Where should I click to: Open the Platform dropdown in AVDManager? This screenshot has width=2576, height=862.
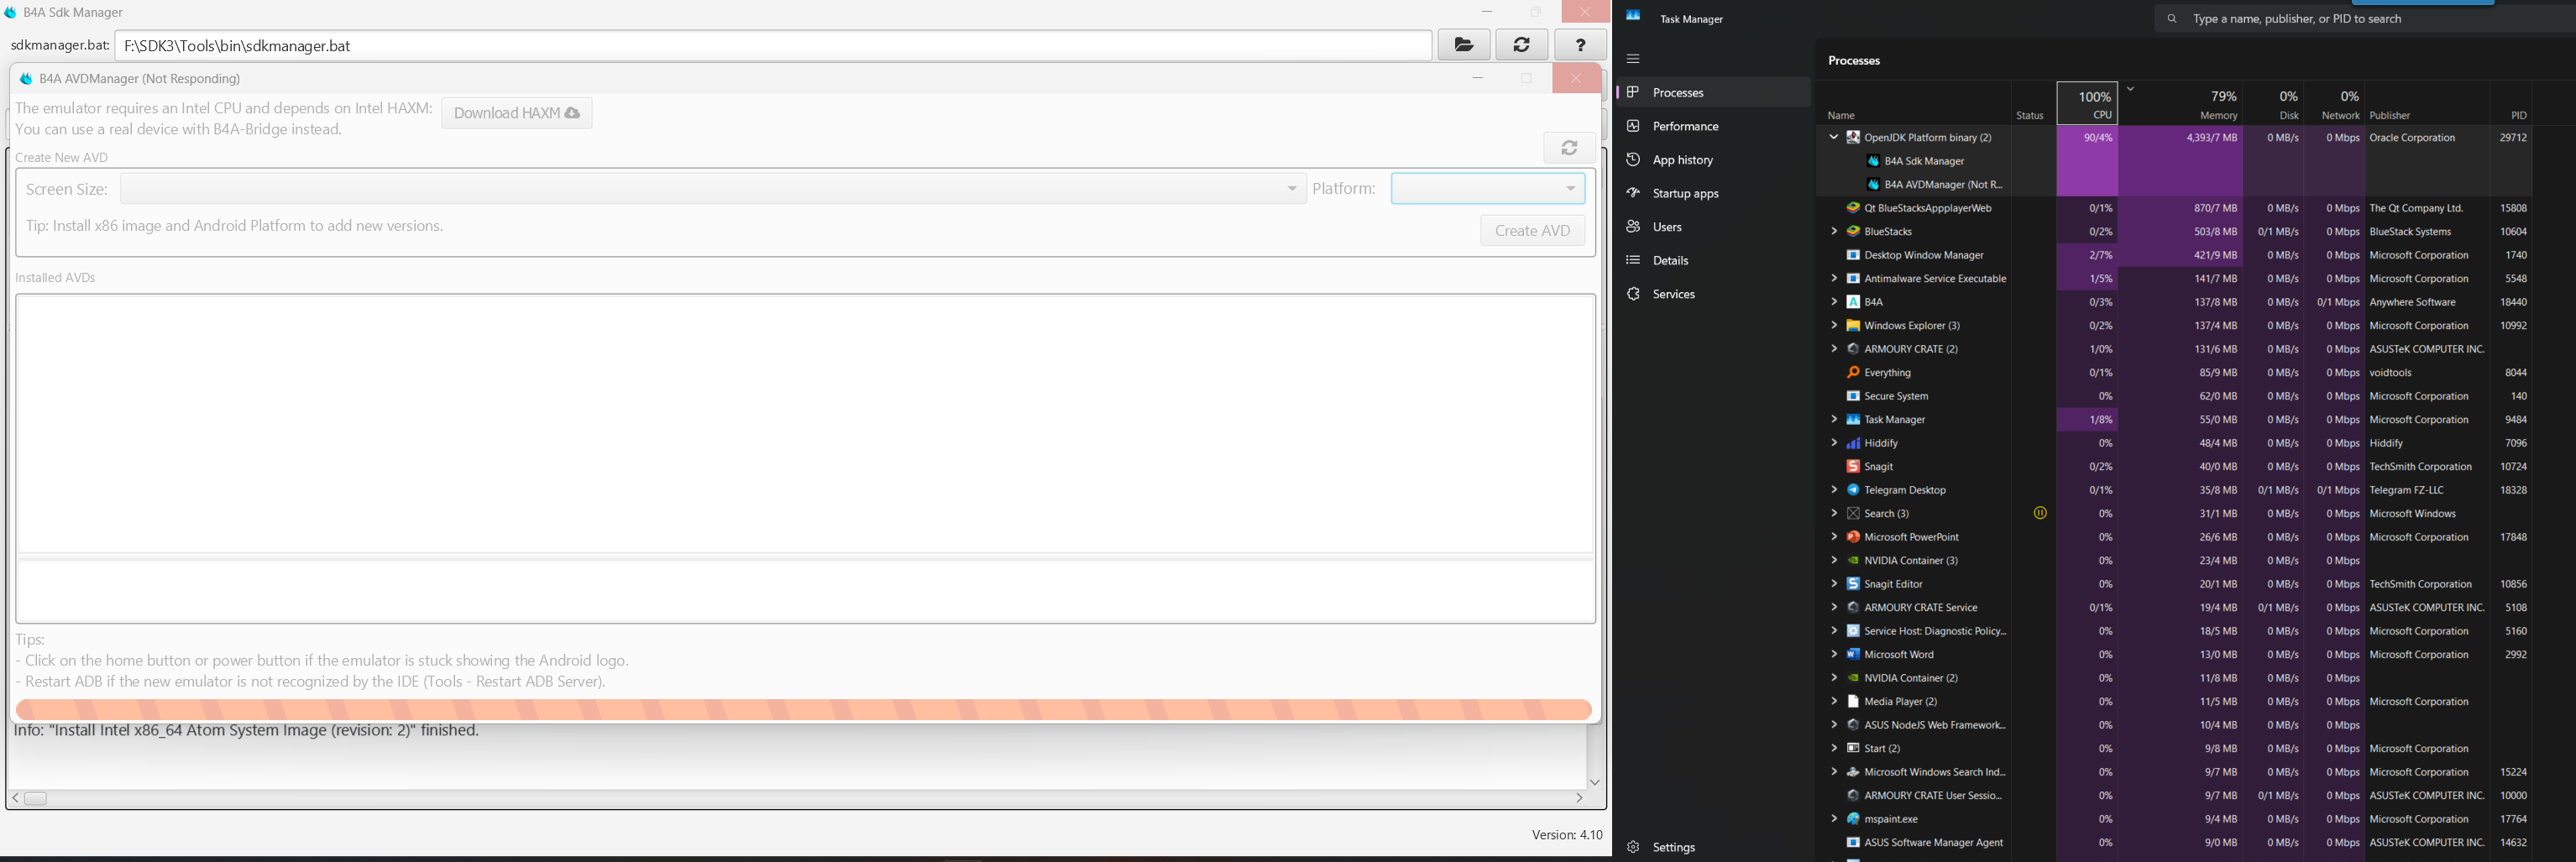(1488, 188)
